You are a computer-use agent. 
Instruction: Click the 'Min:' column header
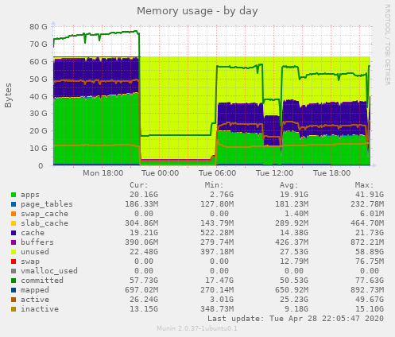click(214, 185)
